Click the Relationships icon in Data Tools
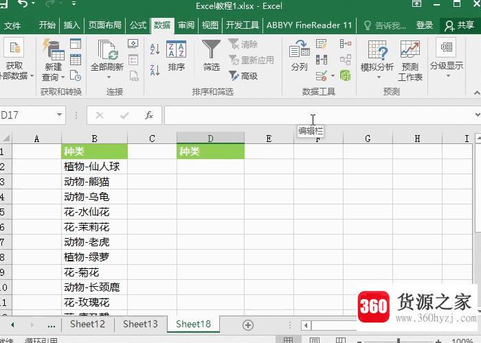The height and width of the screenshot is (343, 481). [x=346, y=60]
